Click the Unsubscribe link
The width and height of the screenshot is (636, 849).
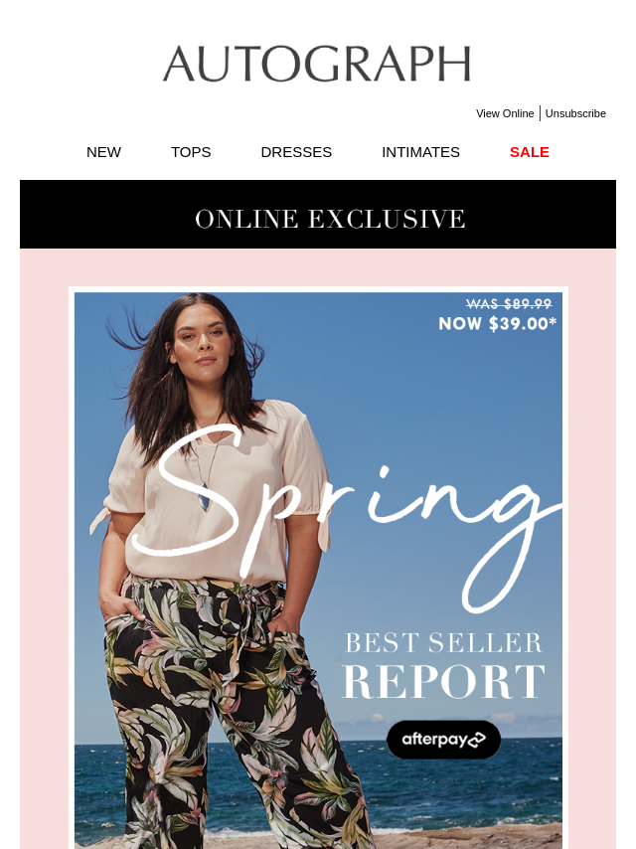click(575, 113)
